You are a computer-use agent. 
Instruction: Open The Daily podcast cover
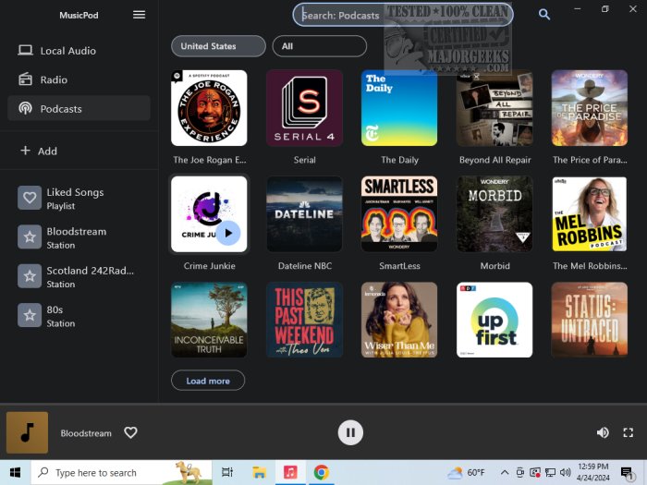pyautogui.click(x=399, y=108)
